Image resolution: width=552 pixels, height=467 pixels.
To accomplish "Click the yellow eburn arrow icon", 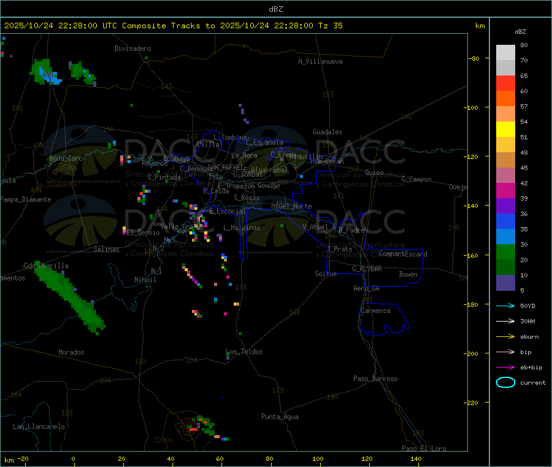I will click(505, 336).
